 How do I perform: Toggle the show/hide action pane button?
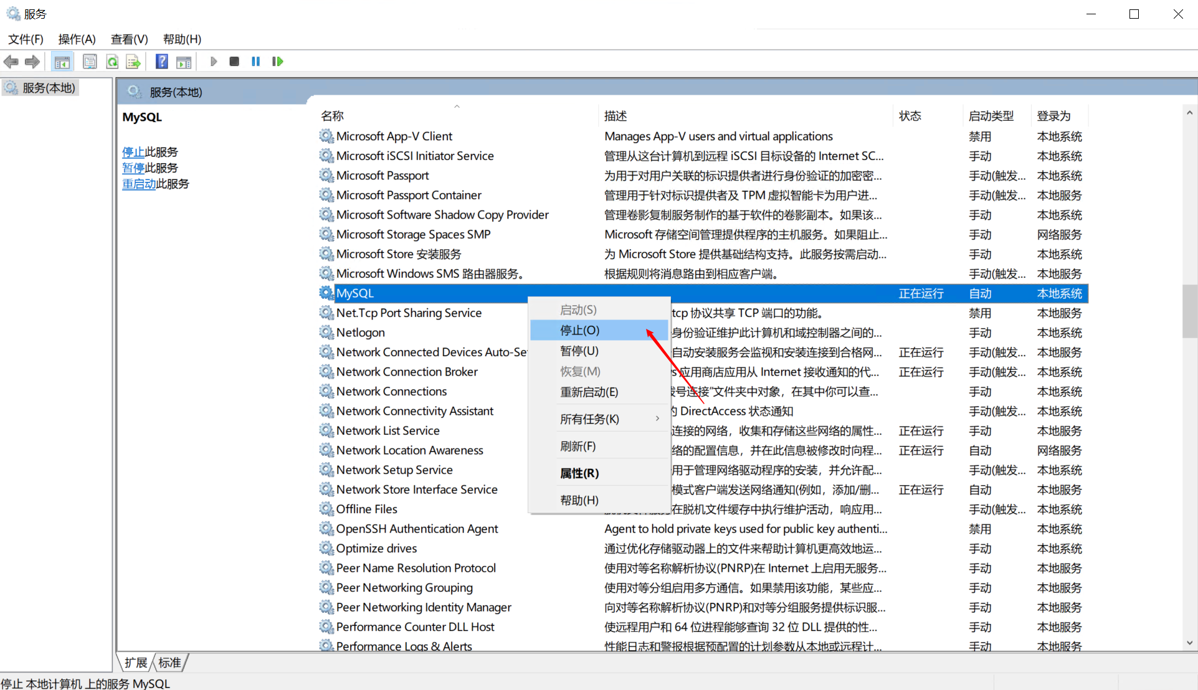[x=184, y=62]
